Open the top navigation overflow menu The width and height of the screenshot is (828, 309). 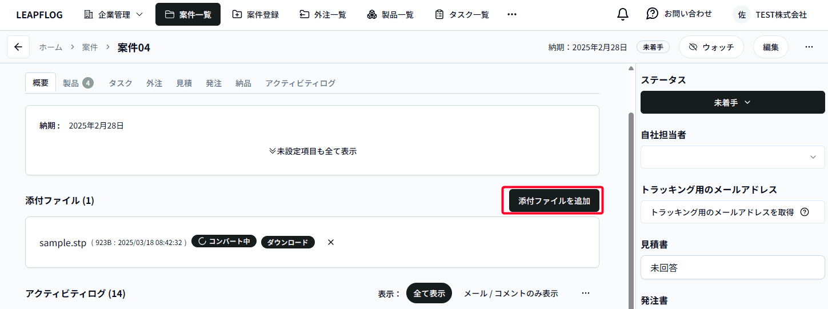pyautogui.click(x=511, y=15)
